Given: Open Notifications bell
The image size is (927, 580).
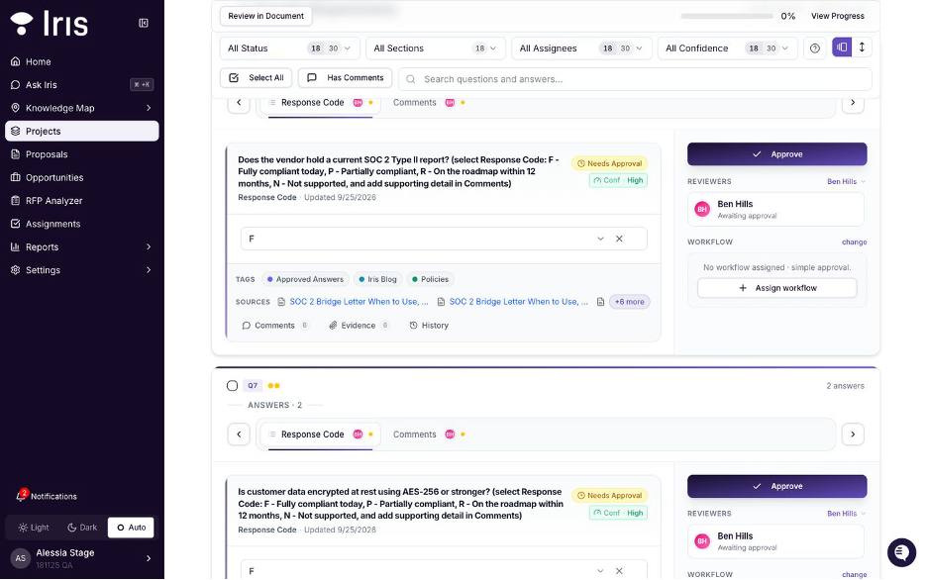Looking at the screenshot, I should click(x=47, y=496).
